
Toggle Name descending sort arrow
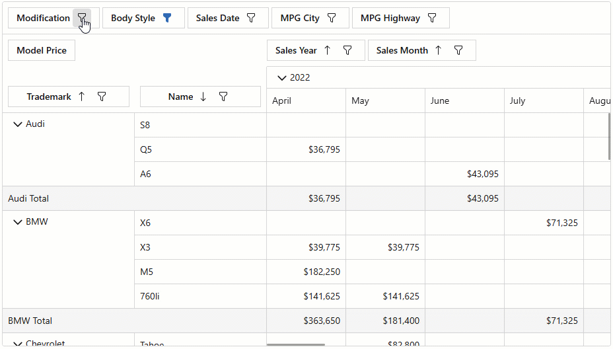point(203,97)
